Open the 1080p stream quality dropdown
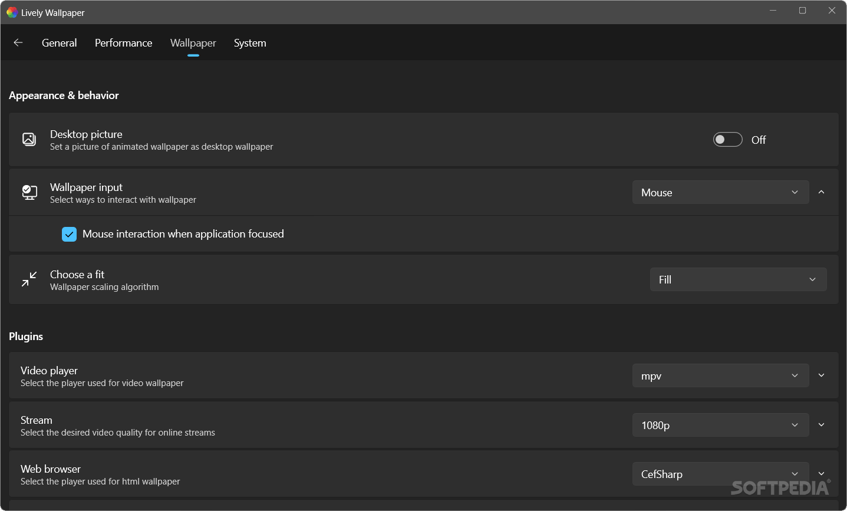Screen dimensions: 847x511 click(720, 425)
